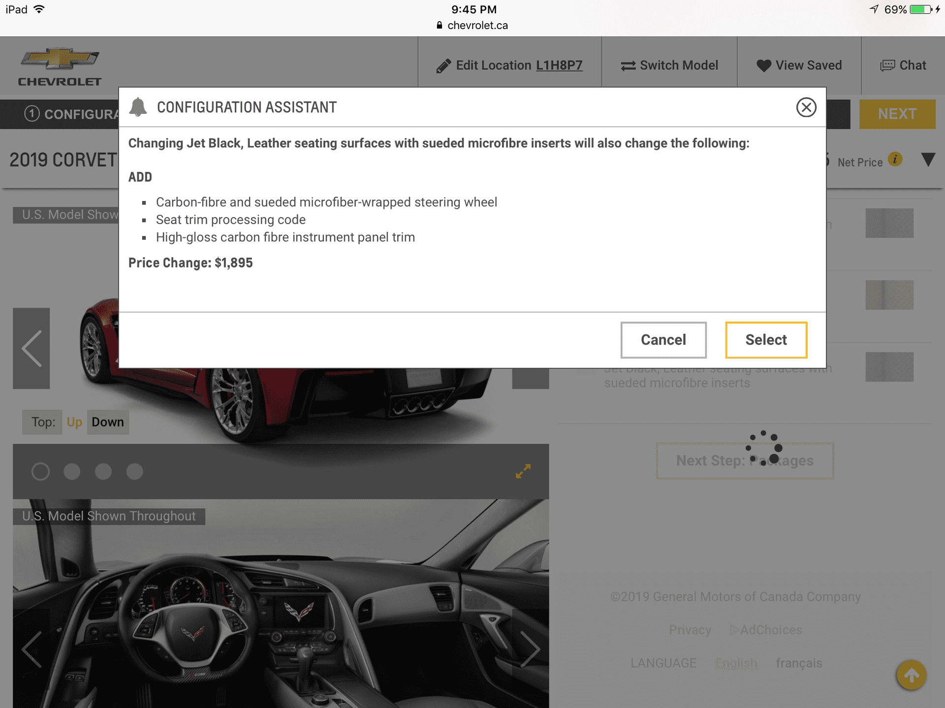Switch language to français
945x708 pixels.
798,663
